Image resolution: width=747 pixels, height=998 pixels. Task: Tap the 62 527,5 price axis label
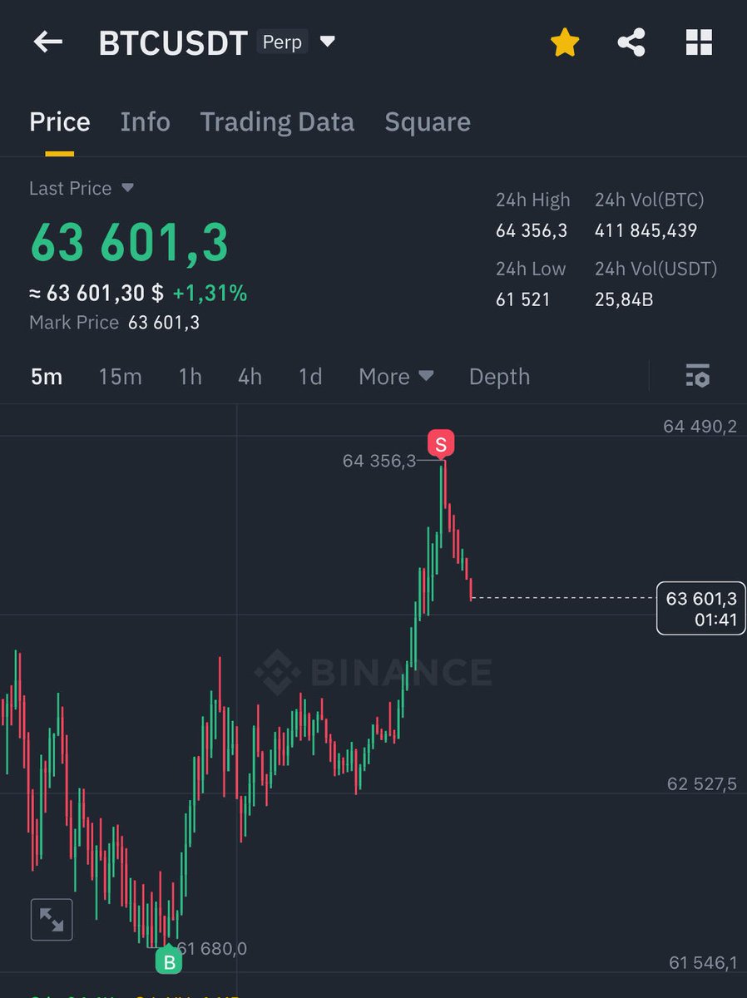[x=702, y=784]
